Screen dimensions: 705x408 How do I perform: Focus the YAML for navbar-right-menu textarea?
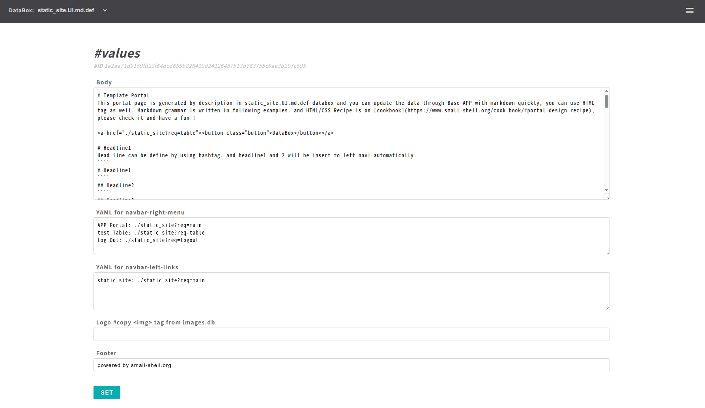coord(352,236)
